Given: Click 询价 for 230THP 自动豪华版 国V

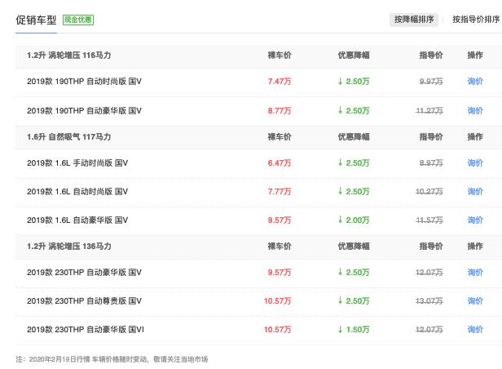Looking at the screenshot, I should tap(475, 273).
